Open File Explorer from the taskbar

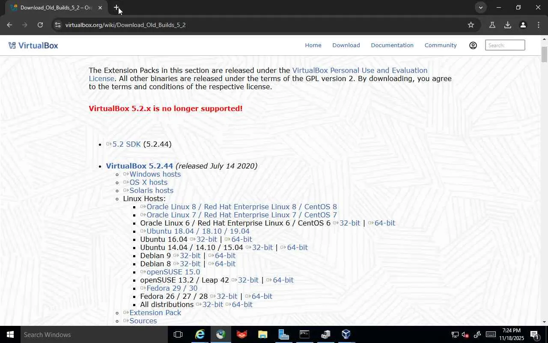(x=262, y=334)
